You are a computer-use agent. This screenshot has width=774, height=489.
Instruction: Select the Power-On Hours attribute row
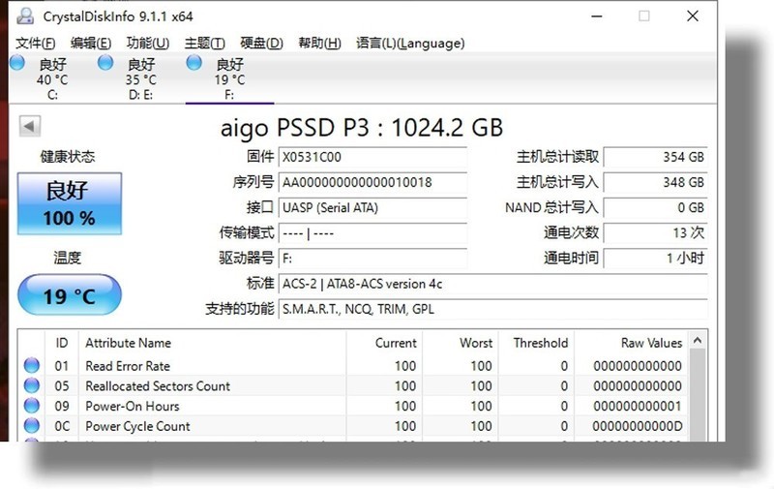click(x=354, y=406)
